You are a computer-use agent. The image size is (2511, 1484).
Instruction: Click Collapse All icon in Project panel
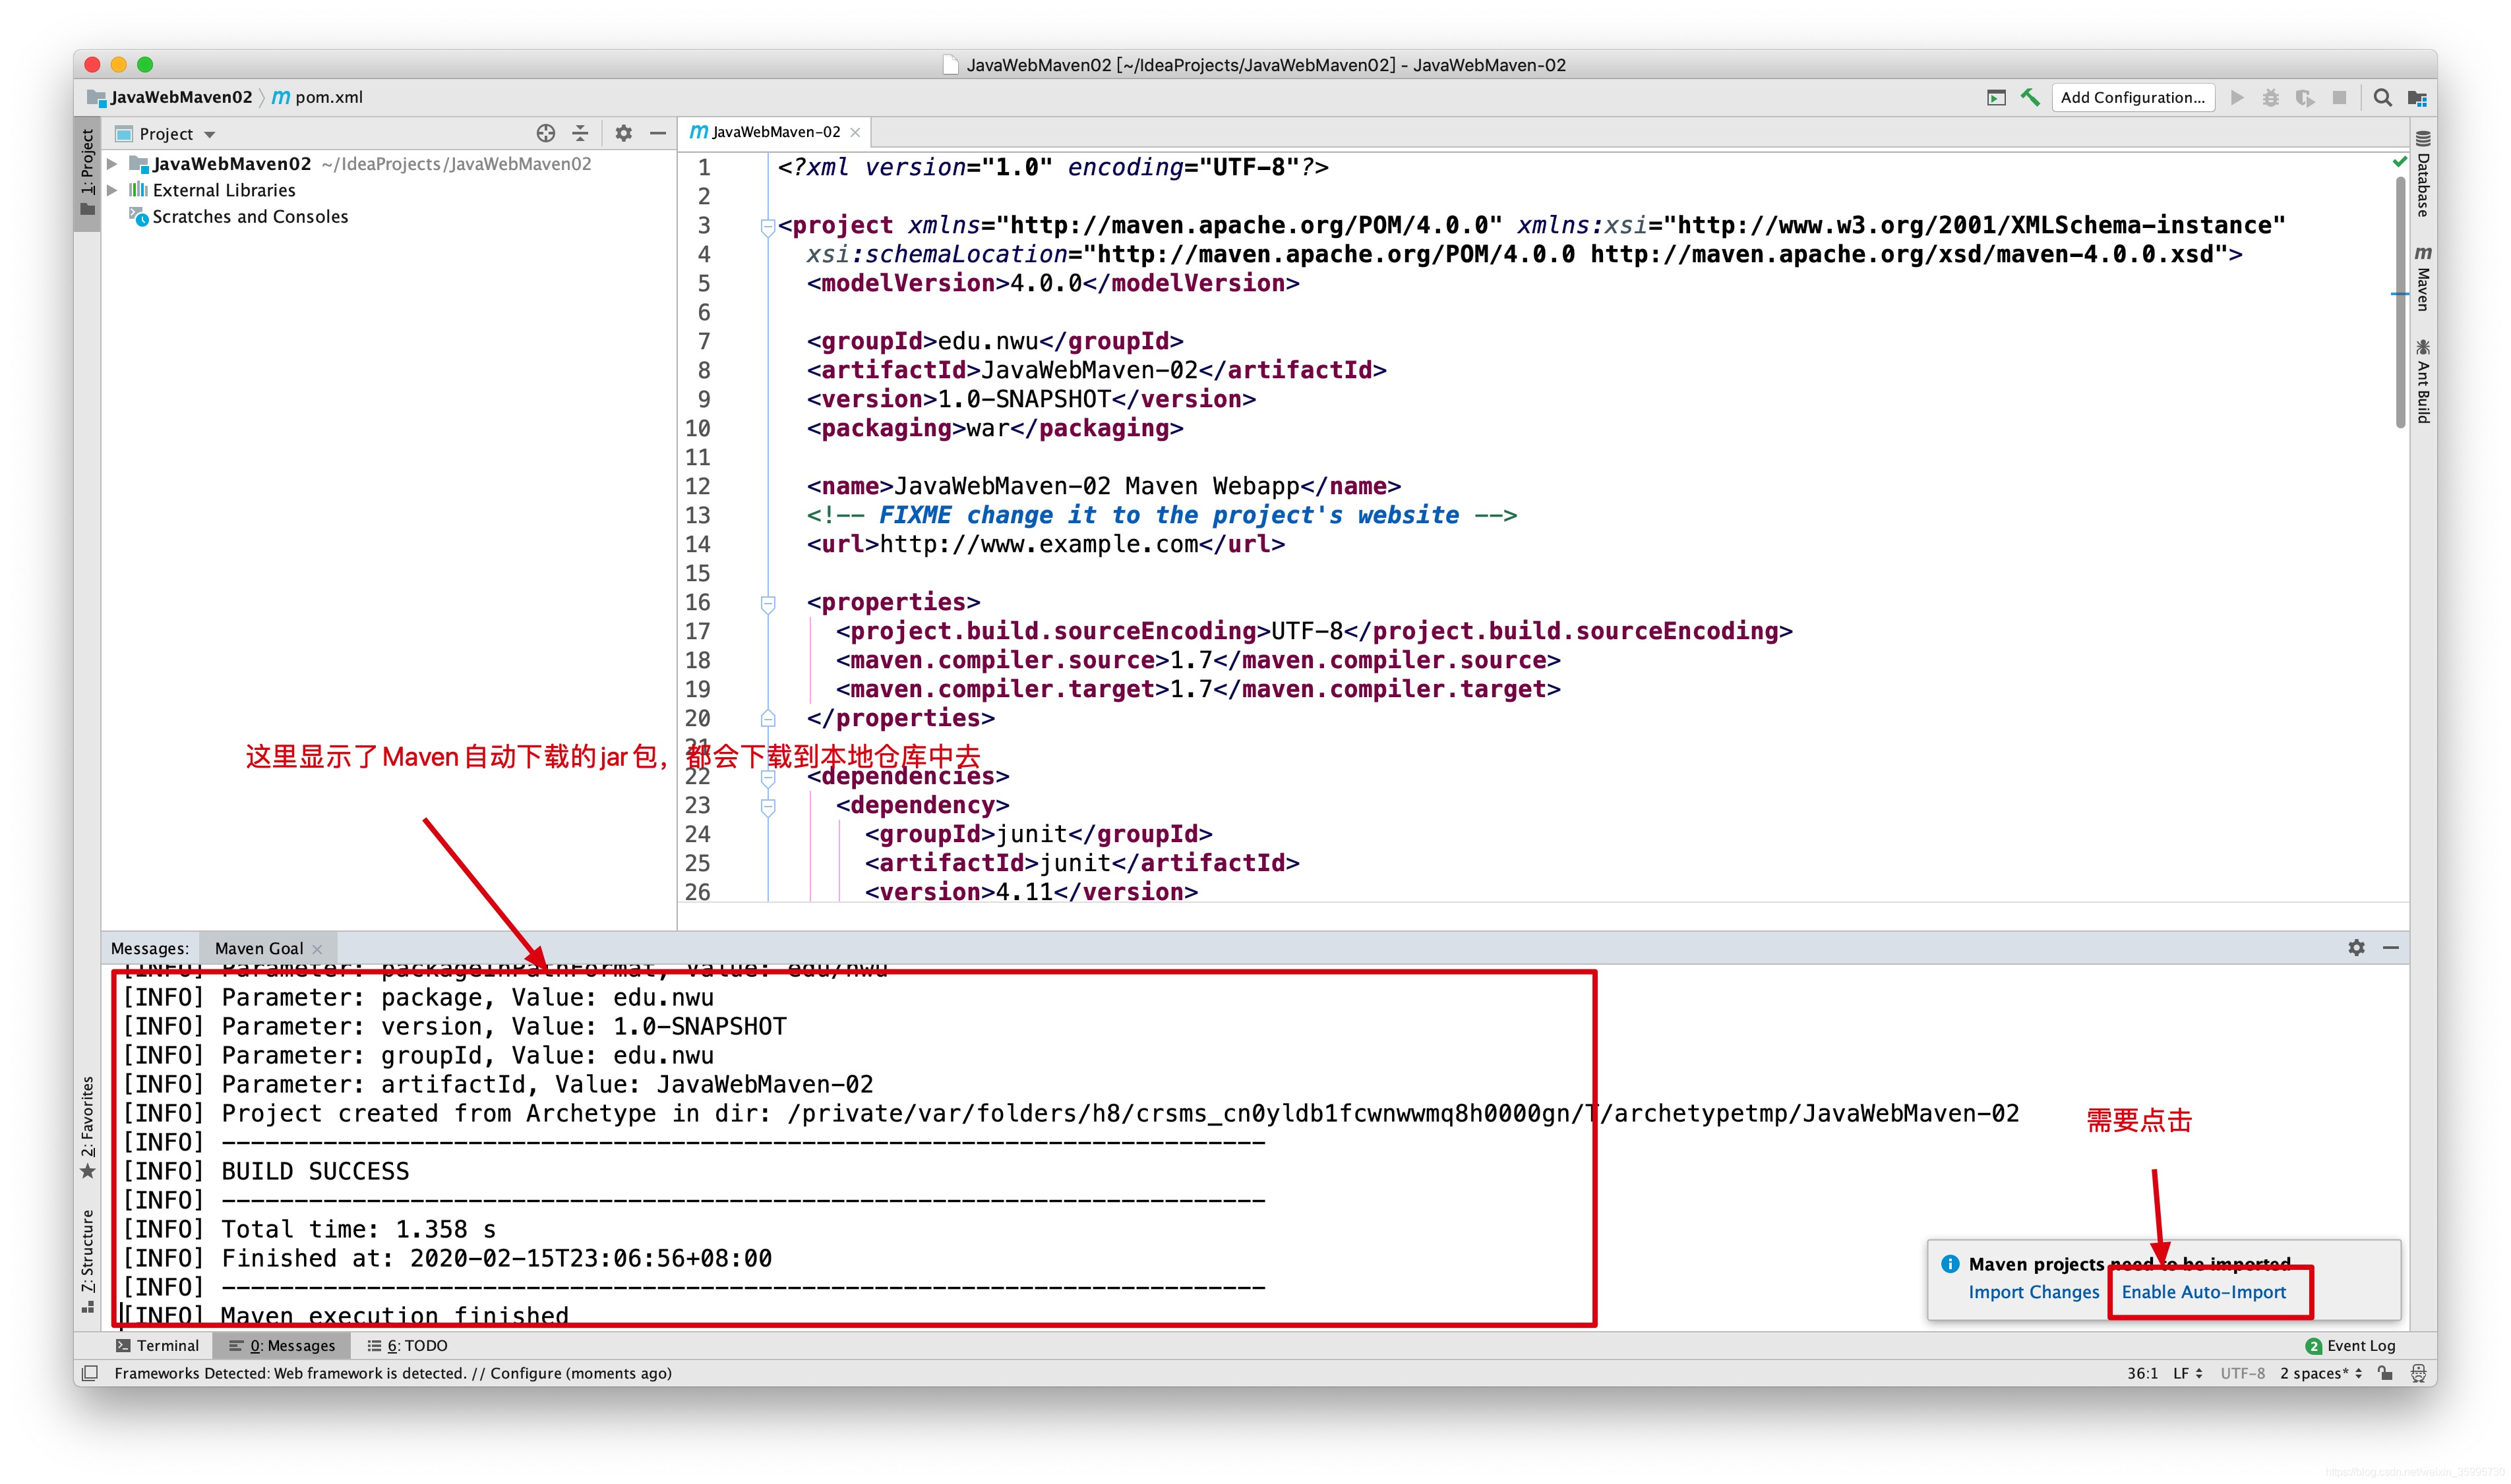pos(580,133)
